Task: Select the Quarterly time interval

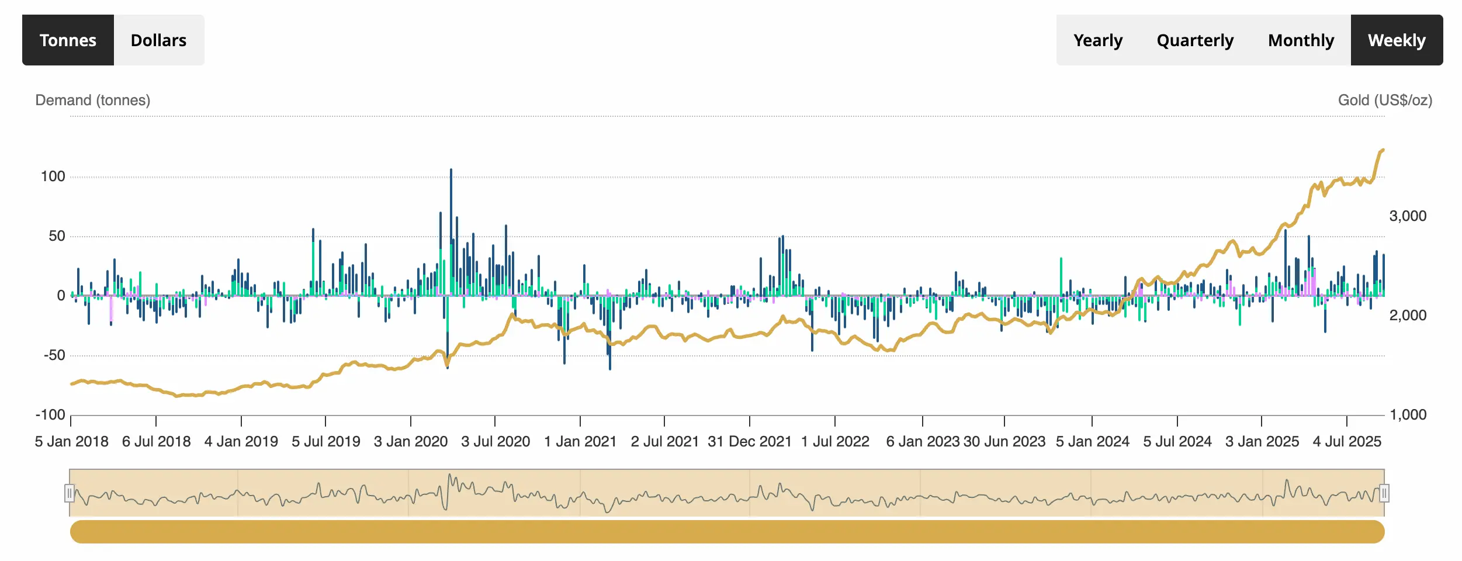Action: click(1194, 40)
